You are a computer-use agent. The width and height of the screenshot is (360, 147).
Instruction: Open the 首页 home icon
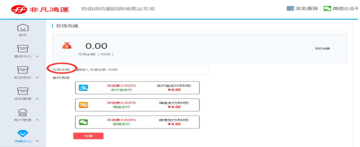pyautogui.click(x=23, y=28)
